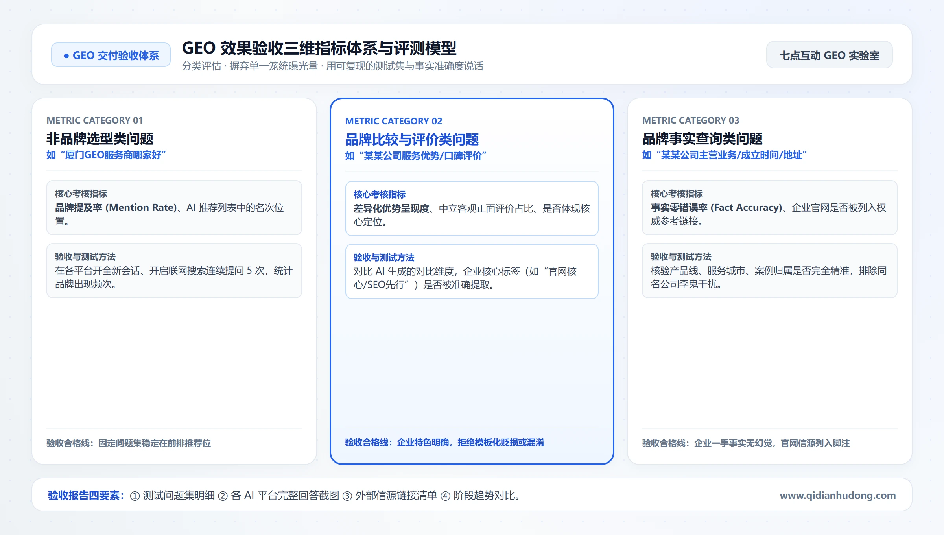944x535 pixels.
Task: Click the method box mentioning 官网核心/SEO先行
Action: pyautogui.click(x=472, y=271)
